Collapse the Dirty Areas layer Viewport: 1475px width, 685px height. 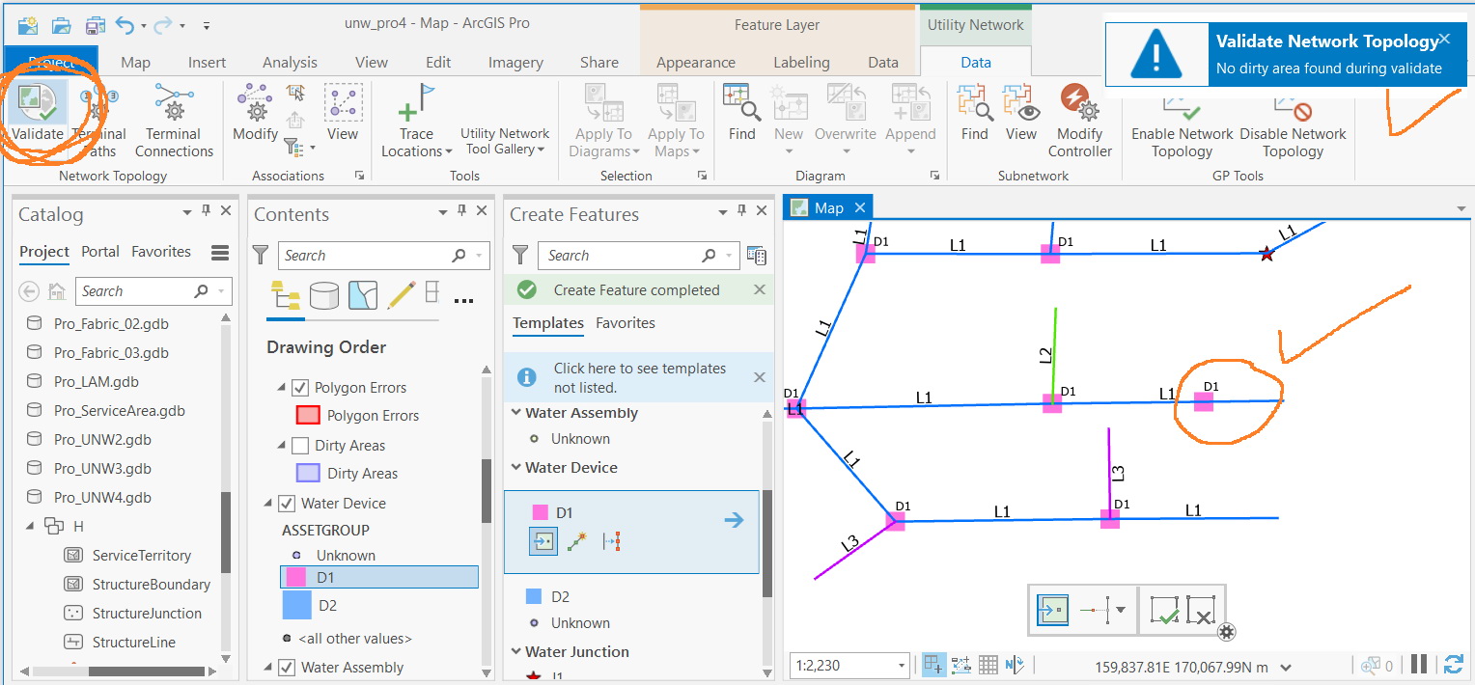tap(281, 446)
